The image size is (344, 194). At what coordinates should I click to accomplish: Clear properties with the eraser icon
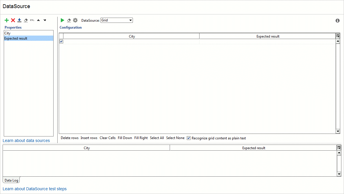pos(25,20)
